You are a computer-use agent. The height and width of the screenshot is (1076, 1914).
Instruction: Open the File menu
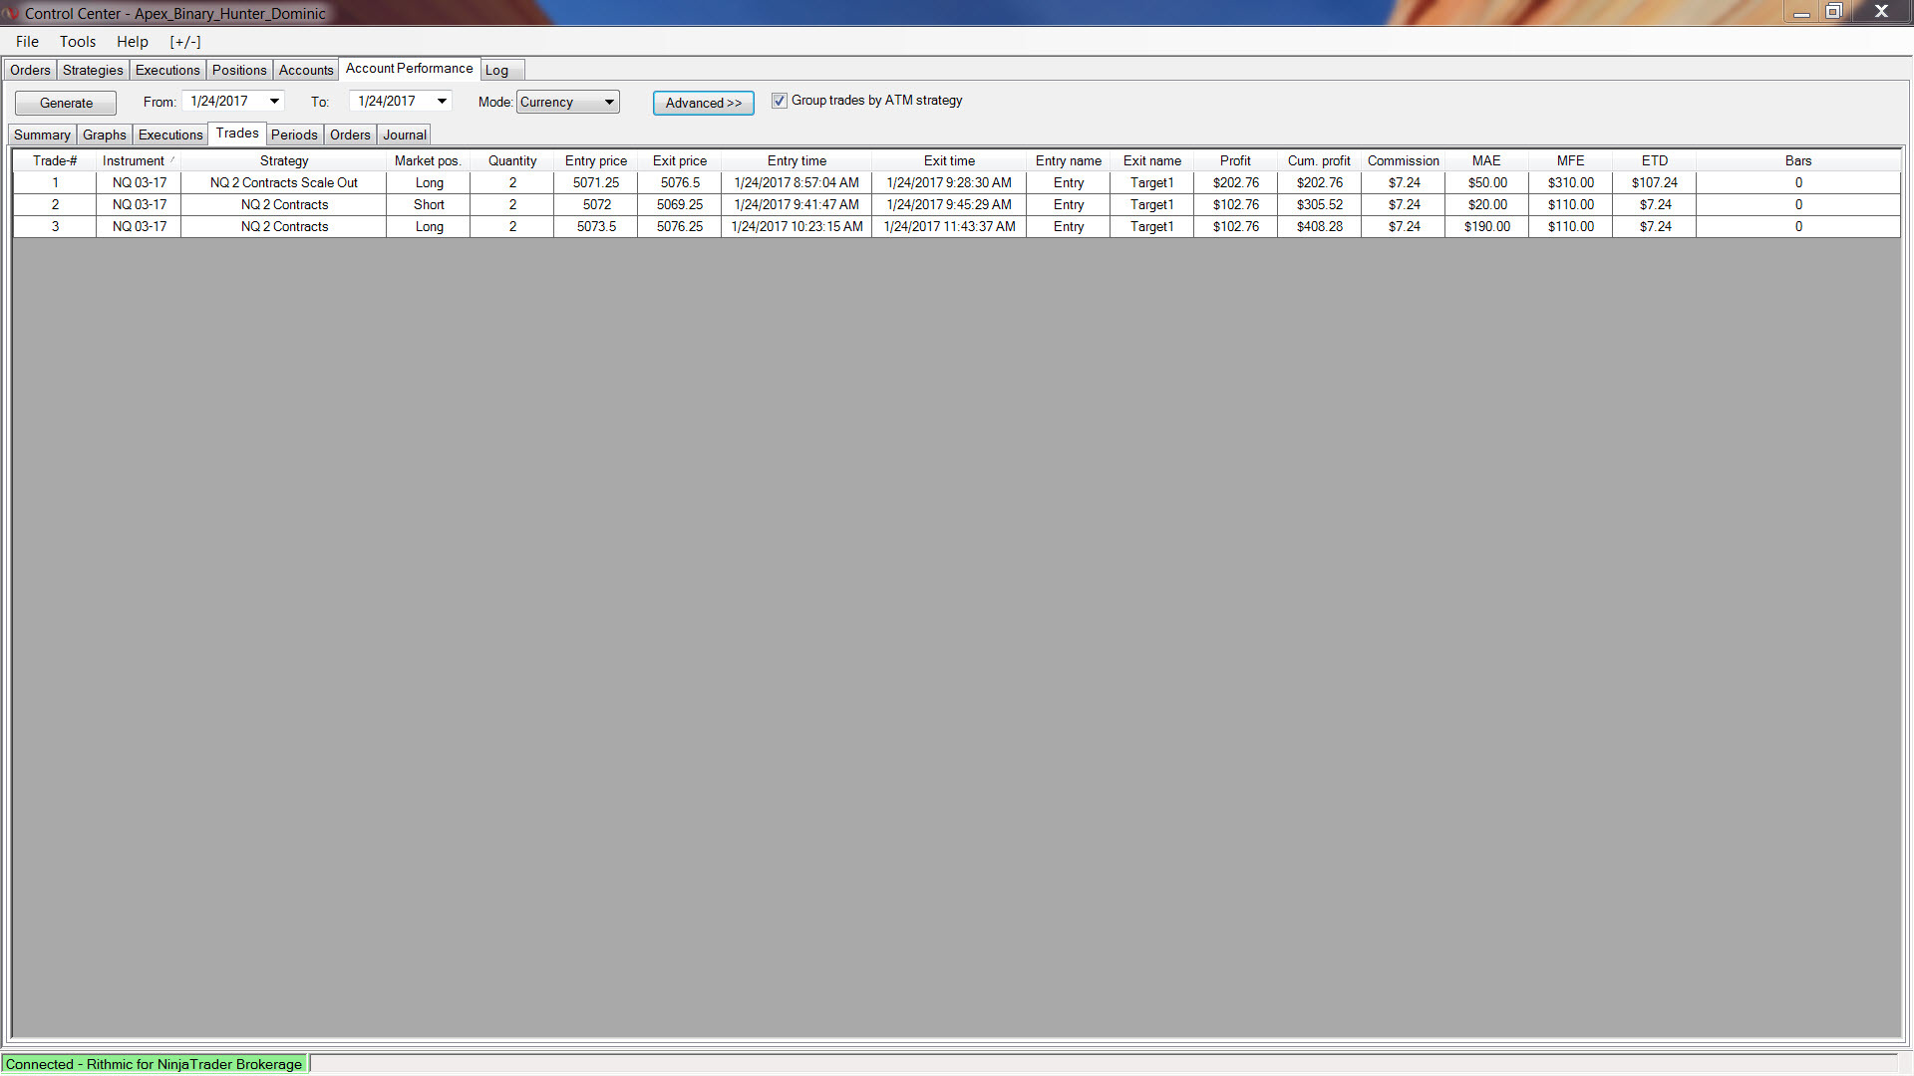(27, 42)
